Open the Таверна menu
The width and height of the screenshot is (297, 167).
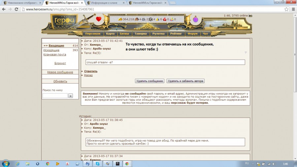tap(141, 34)
